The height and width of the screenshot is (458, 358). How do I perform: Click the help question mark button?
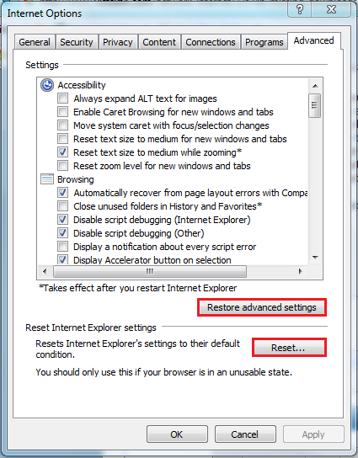pos(300,9)
